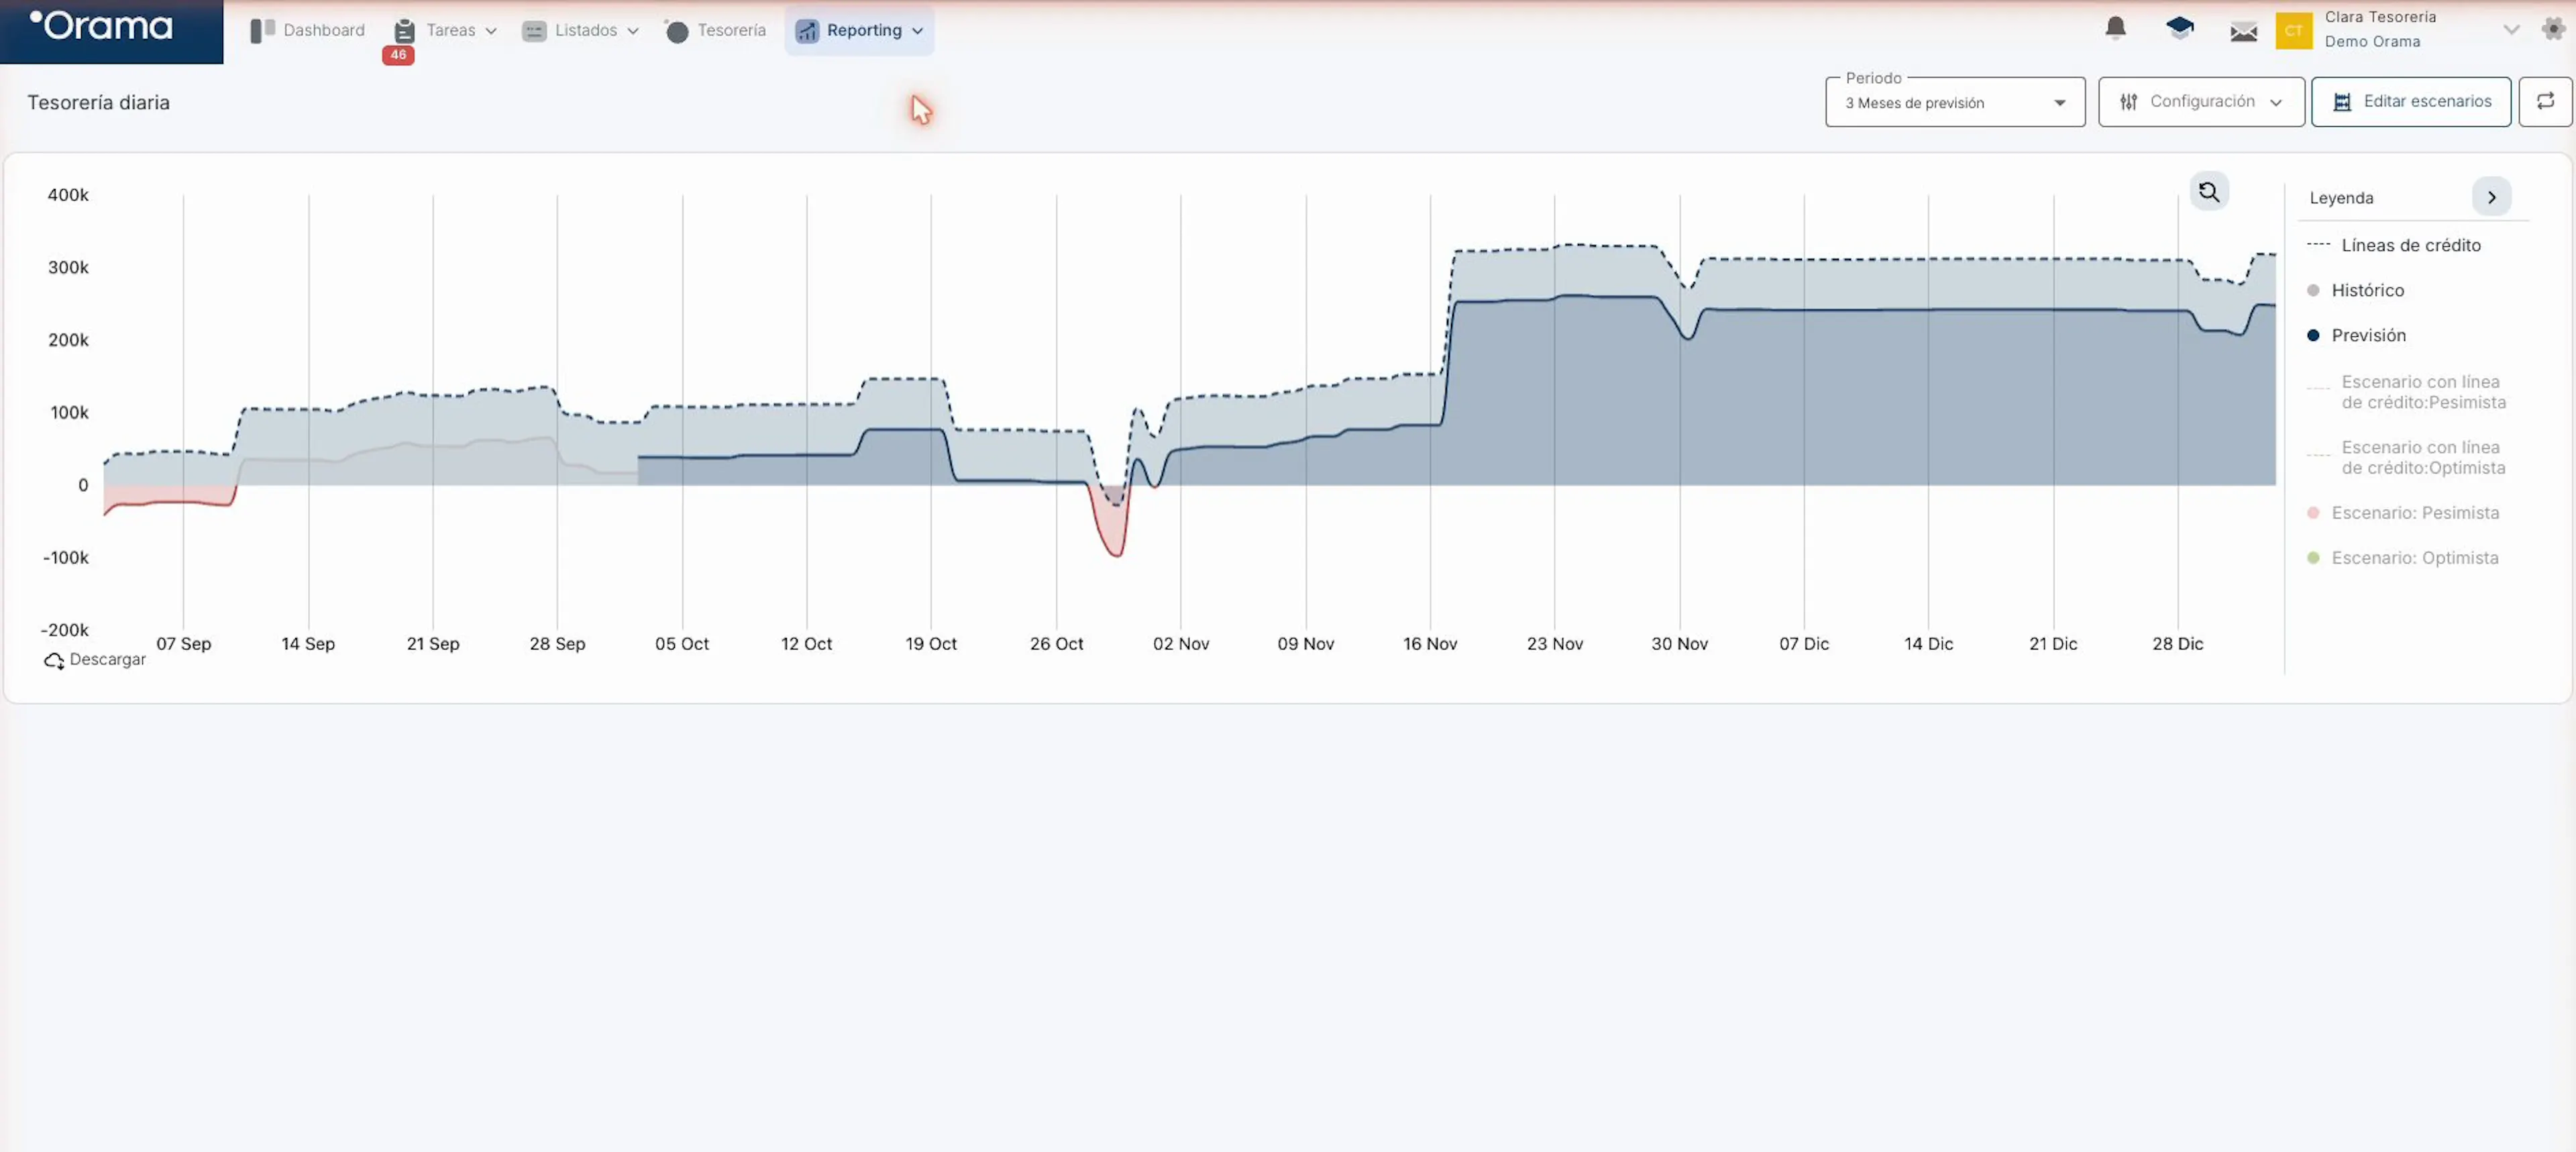
Task: Show Escenario con línea de crédito:Optimista
Action: coord(2406,457)
